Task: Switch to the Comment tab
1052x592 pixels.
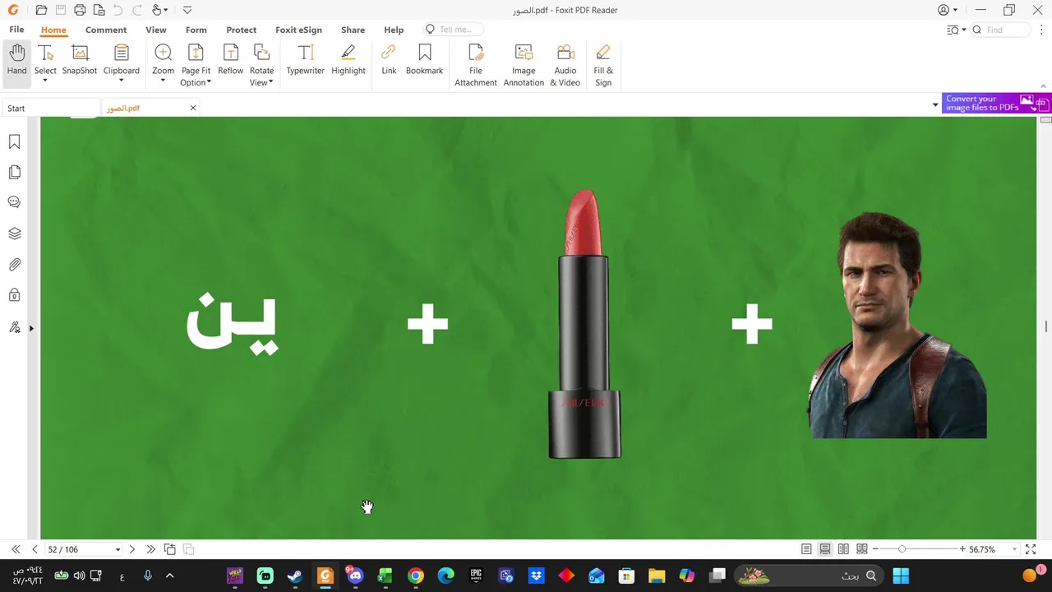Action: tap(106, 30)
